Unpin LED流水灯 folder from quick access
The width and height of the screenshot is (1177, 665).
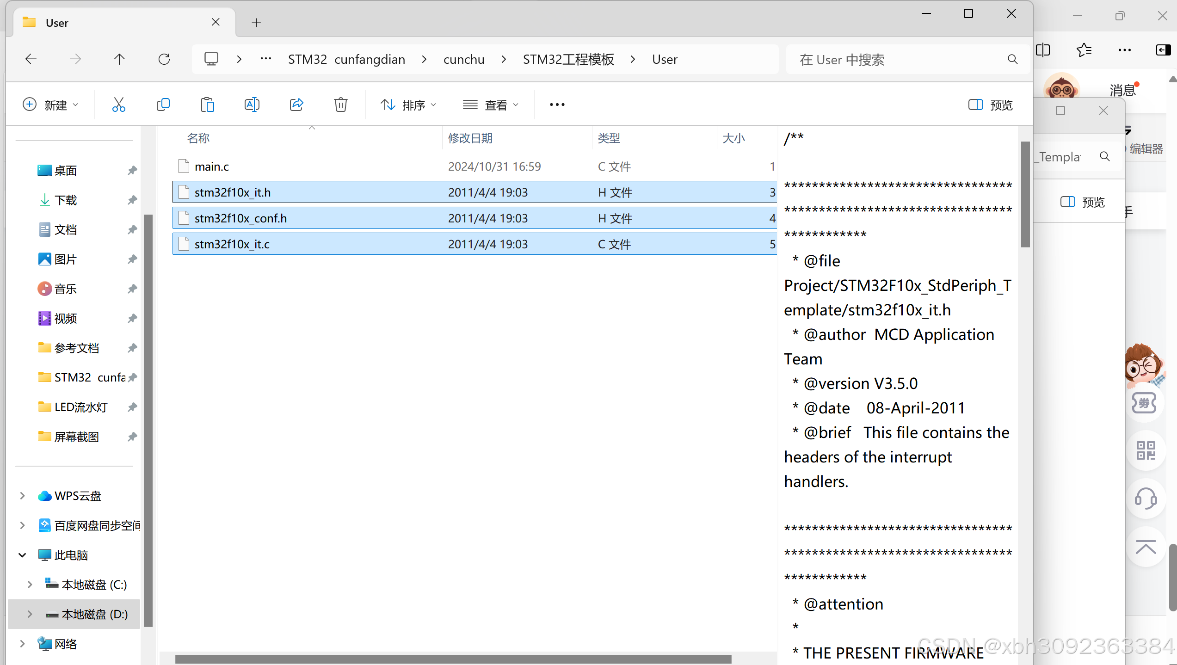tap(132, 407)
